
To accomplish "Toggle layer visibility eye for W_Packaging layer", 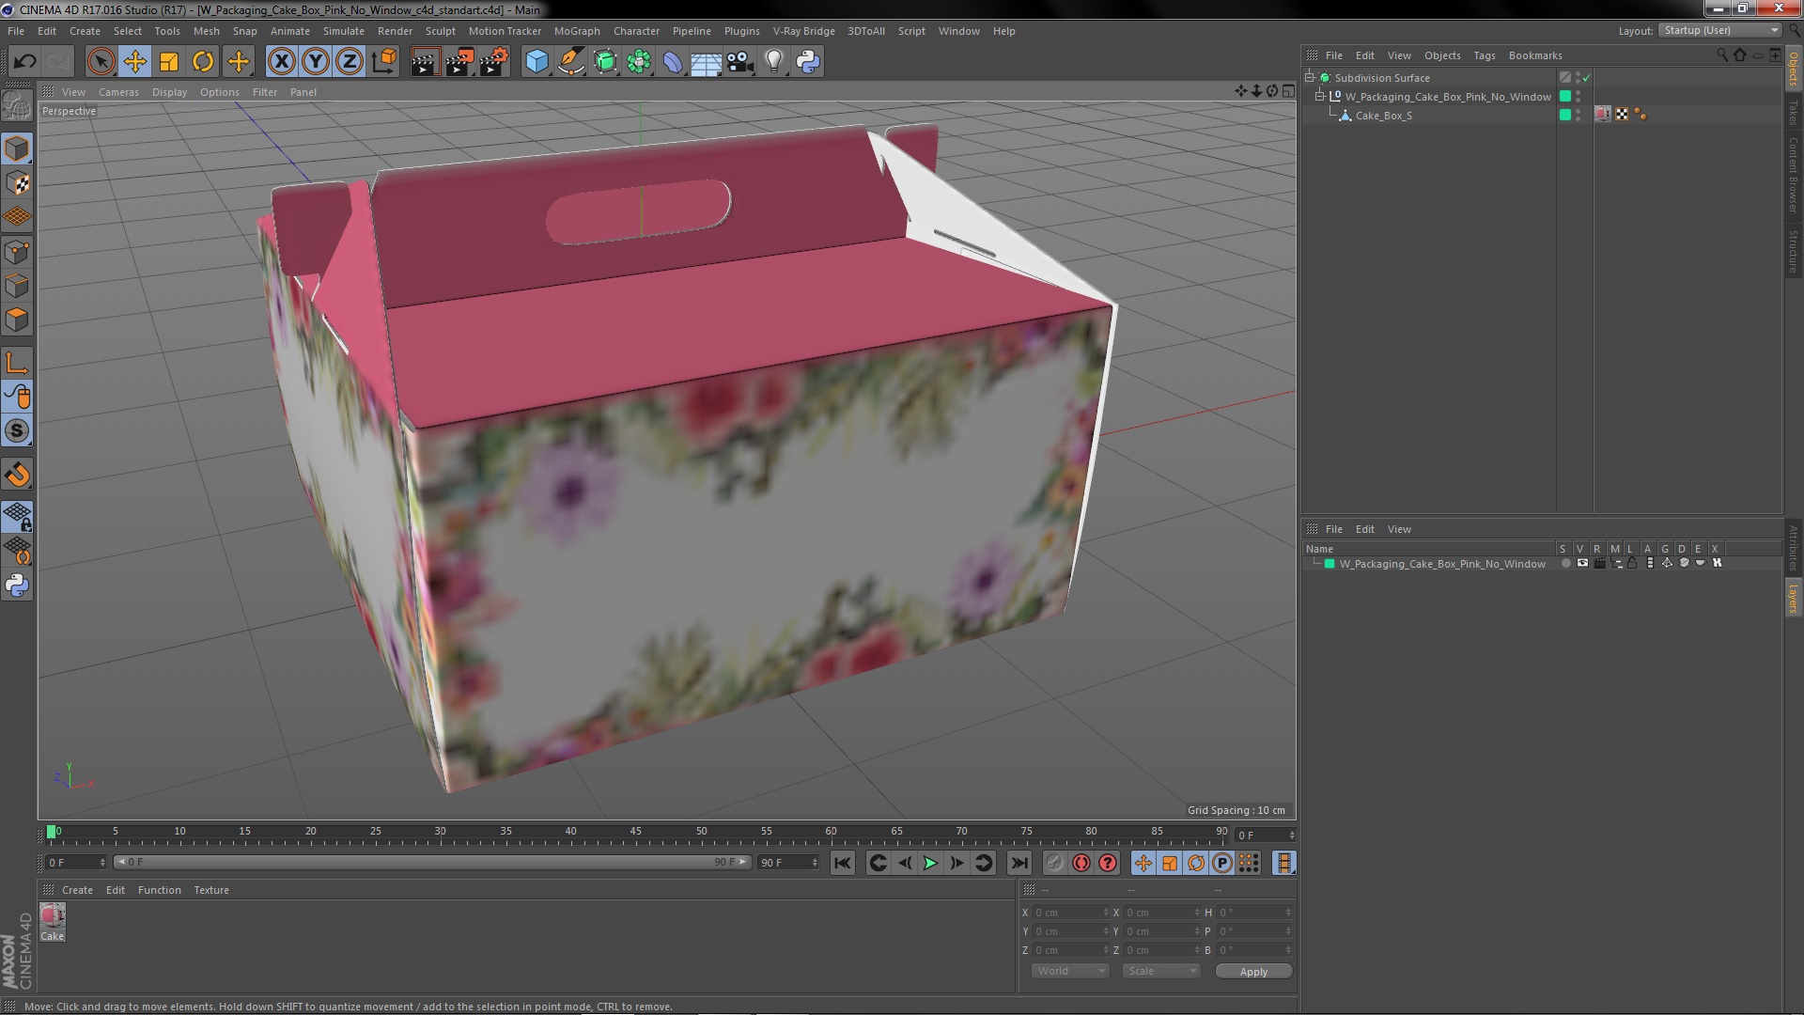I will (1582, 563).
